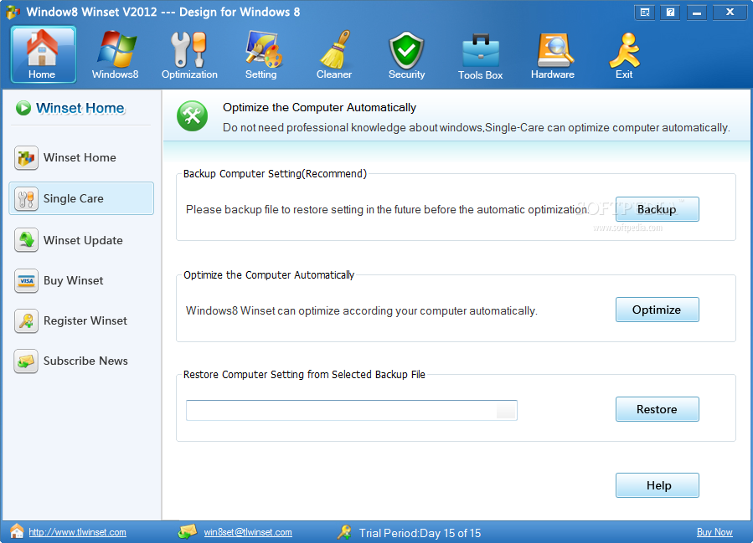Open the Home toolbar icon
753x543 pixels.
coord(44,54)
